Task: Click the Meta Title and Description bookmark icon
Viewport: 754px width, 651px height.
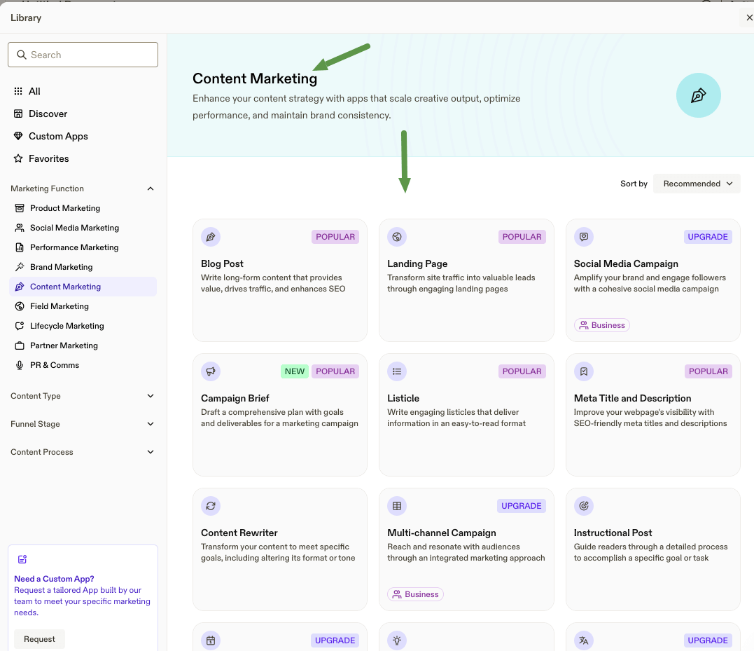Action: [584, 371]
